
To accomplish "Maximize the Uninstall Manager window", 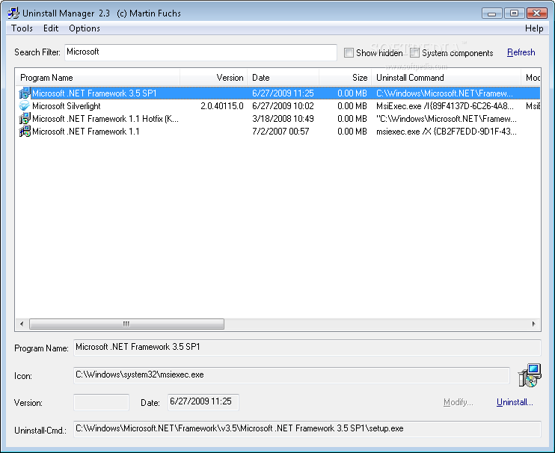I will (x=514, y=13).
